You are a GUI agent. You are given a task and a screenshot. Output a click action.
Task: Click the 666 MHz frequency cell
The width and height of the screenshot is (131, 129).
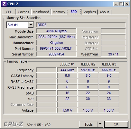click(x=109, y=70)
